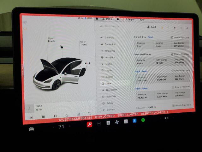Screen dimensions: 202x152
Task: Open the Service menu
Action: tap(109, 110)
